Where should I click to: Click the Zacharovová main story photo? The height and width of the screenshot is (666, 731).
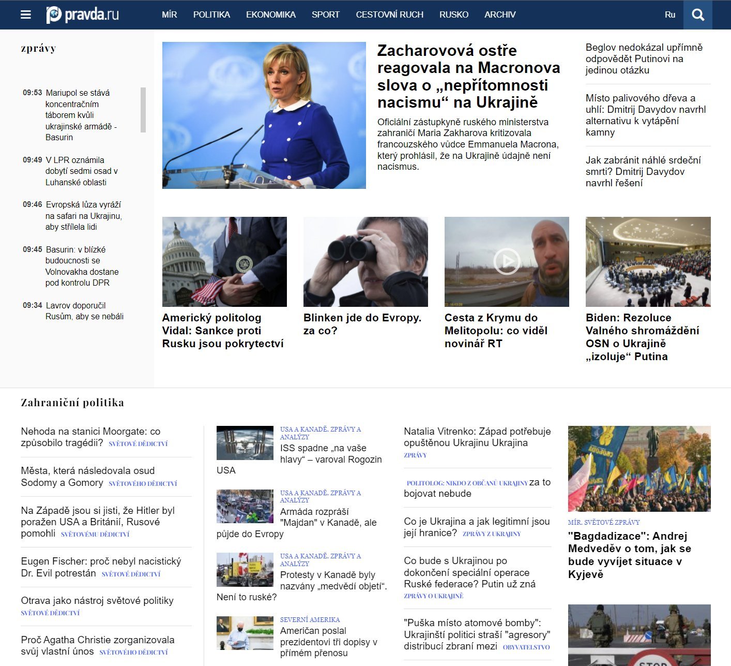[264, 115]
